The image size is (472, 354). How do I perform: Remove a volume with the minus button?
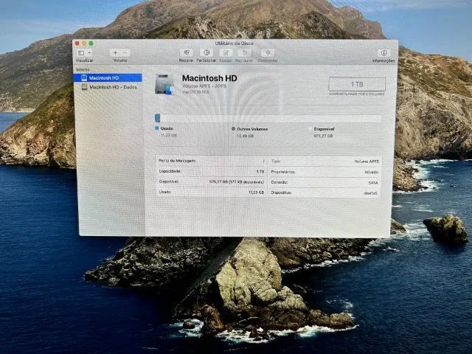pyautogui.click(x=125, y=53)
